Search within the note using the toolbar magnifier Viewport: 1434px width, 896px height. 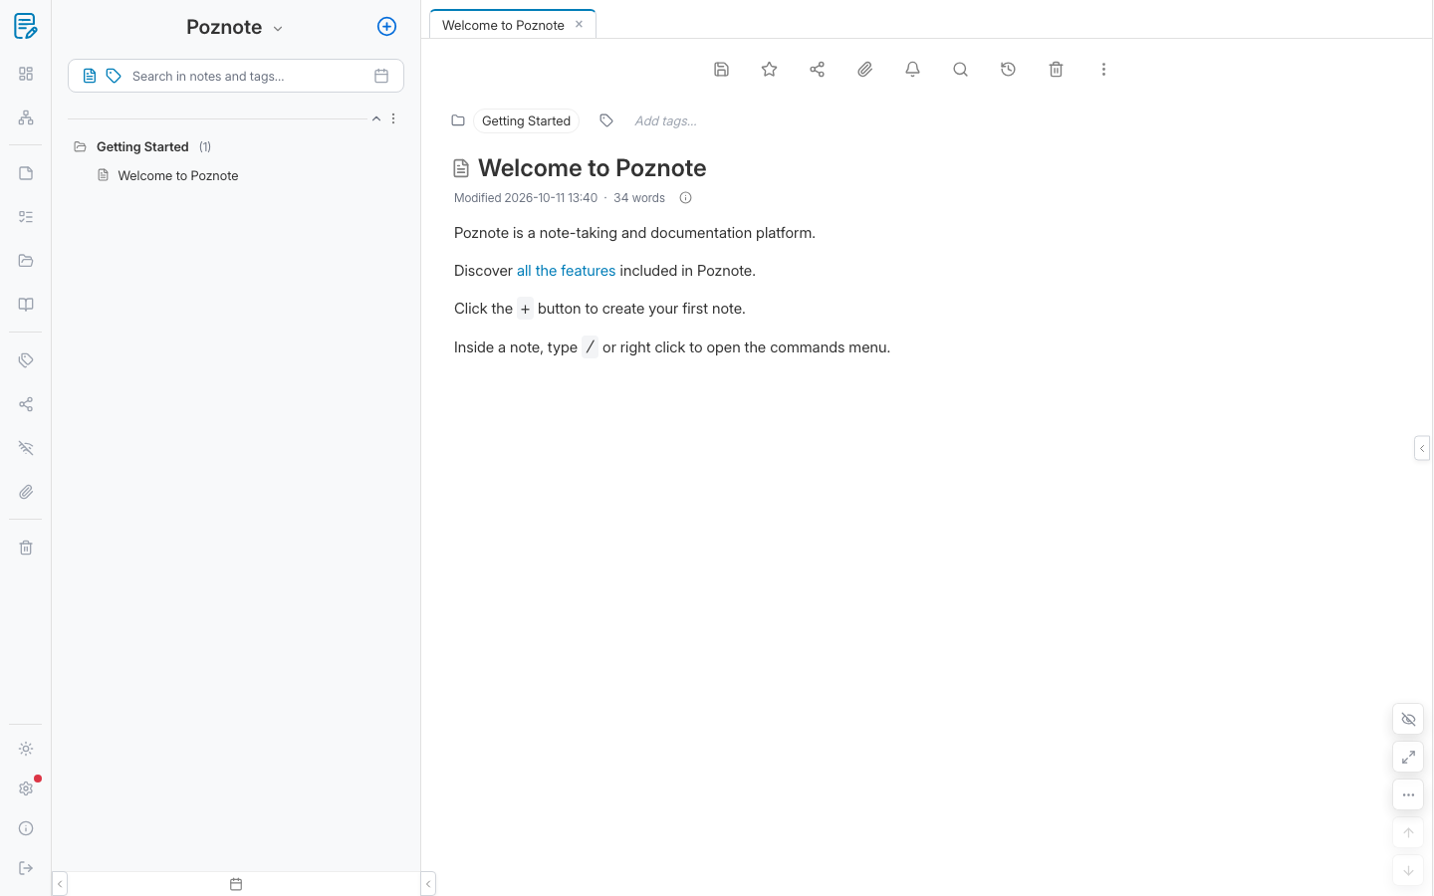(961, 70)
